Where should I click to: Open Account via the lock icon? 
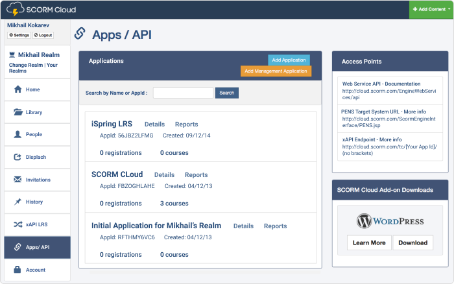tap(18, 269)
